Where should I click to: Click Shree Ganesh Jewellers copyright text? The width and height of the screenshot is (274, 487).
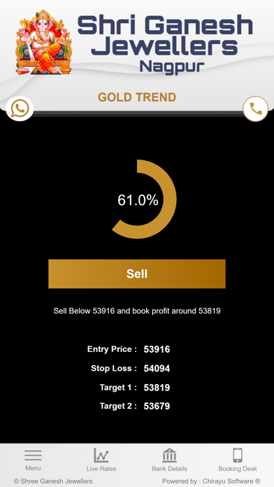(x=53, y=481)
